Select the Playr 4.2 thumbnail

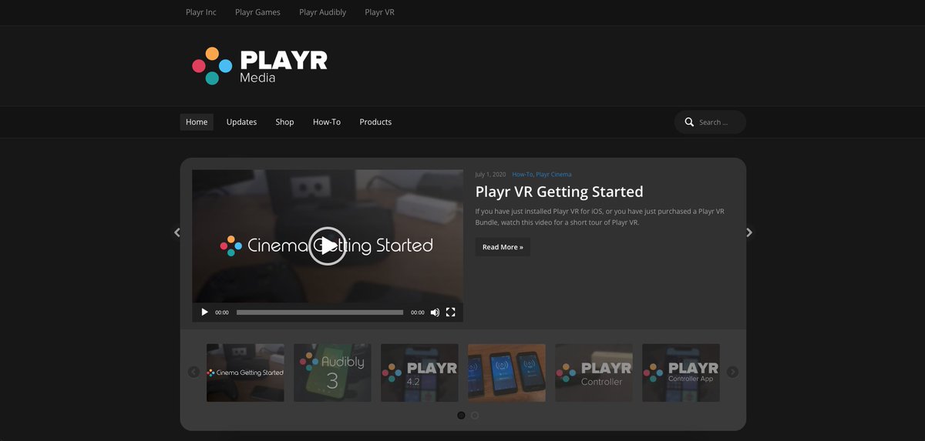(419, 373)
